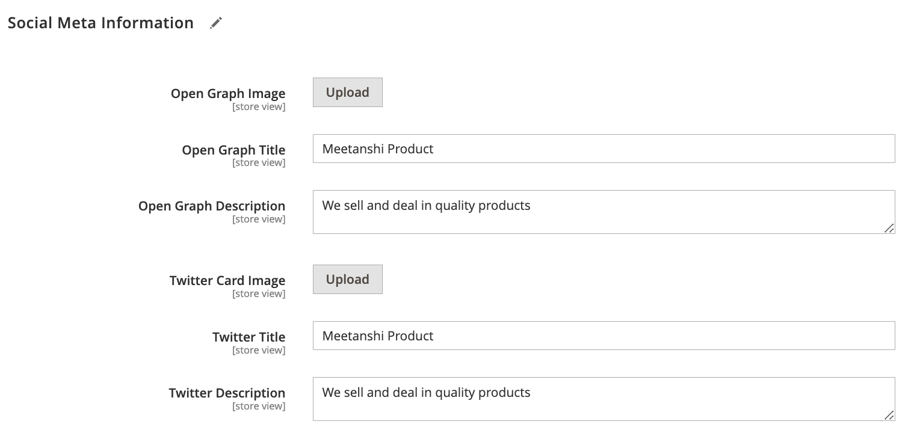The width and height of the screenshot is (917, 445).
Task: Click the [store view] label under Open Graph Title
Action: point(259,162)
